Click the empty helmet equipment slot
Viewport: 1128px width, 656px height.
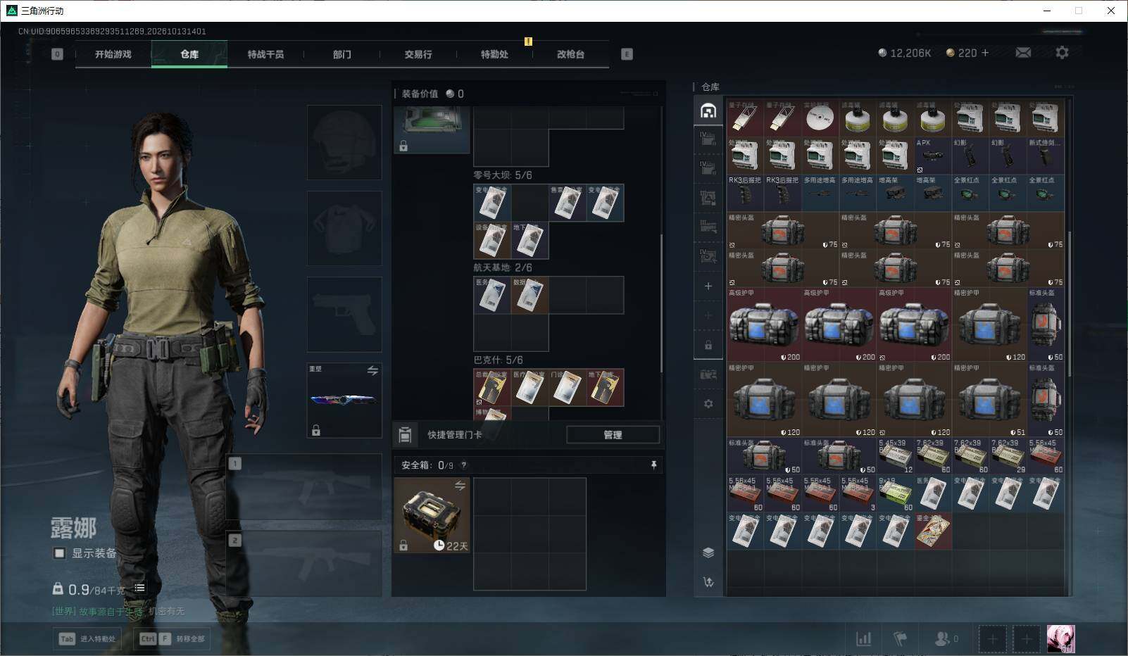click(x=344, y=142)
